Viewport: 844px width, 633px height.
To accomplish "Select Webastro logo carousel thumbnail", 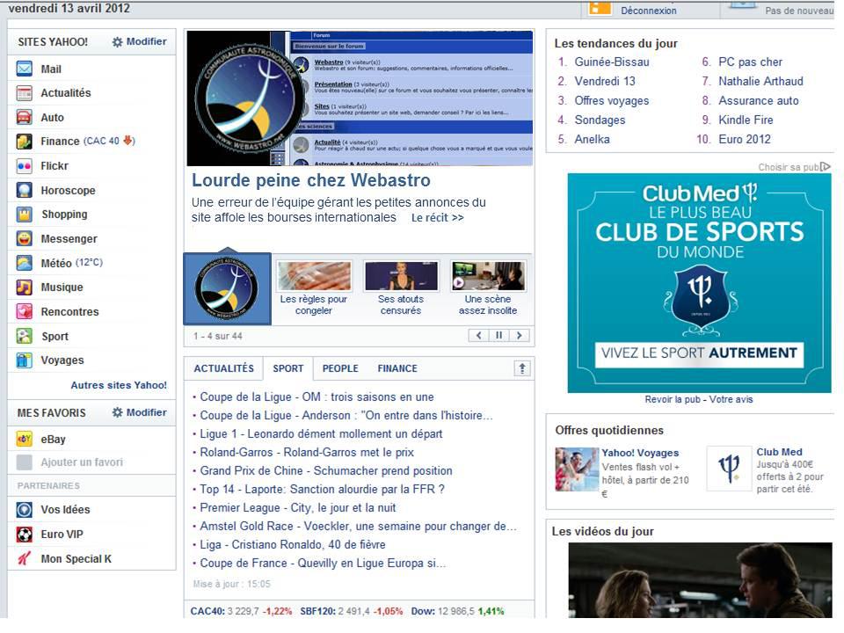I will [227, 289].
